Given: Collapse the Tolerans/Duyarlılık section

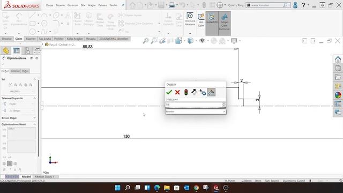Looking at the screenshot, I should tap(34, 98).
